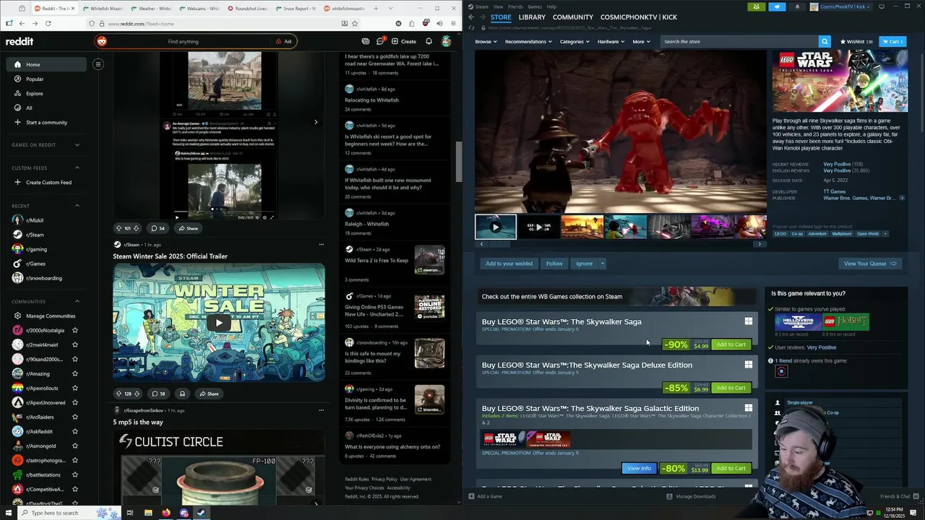Downvote the Steam Winter Sale post
This screenshot has width=925, height=520.
[137, 394]
